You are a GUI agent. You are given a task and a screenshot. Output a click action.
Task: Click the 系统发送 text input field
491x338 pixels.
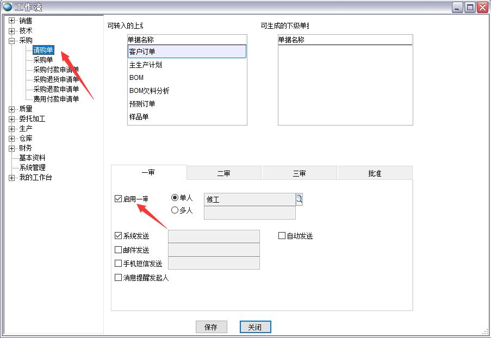pyautogui.click(x=214, y=236)
